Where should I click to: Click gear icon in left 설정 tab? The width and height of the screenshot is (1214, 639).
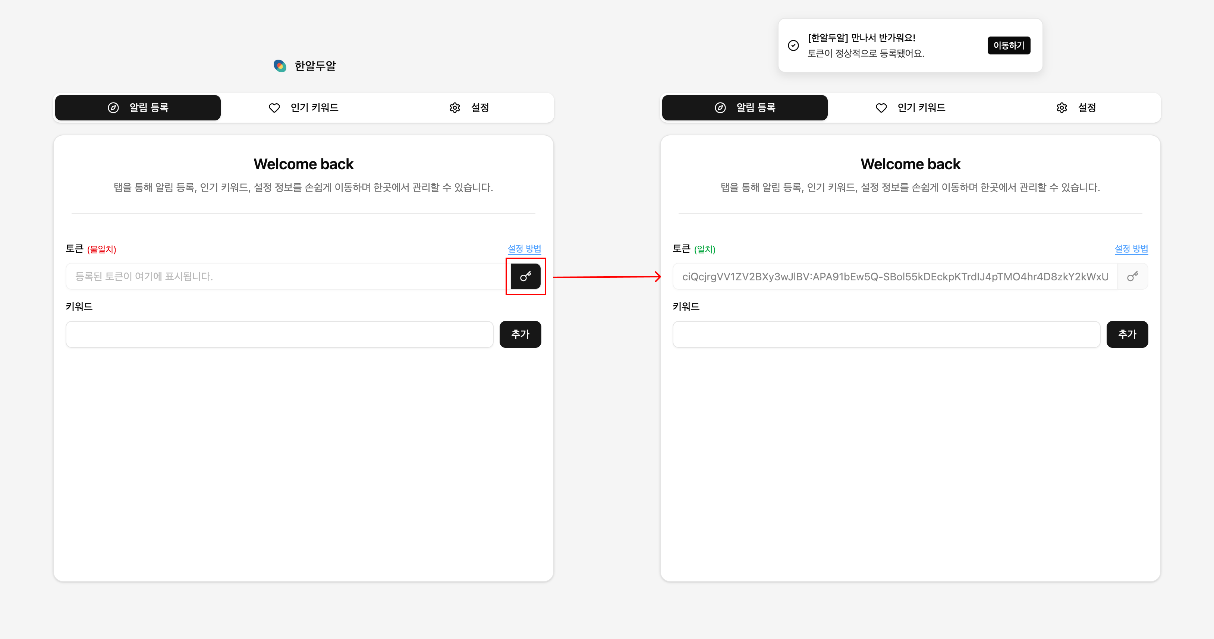pos(454,108)
